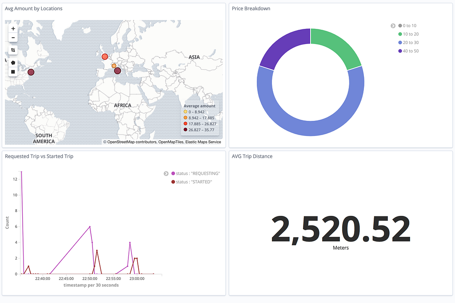Click the 23:00:00 x-axis tick label
Viewport: 455px width, 303px height.
137,279
